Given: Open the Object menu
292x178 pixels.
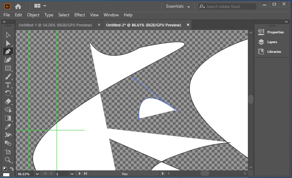Looking at the screenshot, I should 33,15.
